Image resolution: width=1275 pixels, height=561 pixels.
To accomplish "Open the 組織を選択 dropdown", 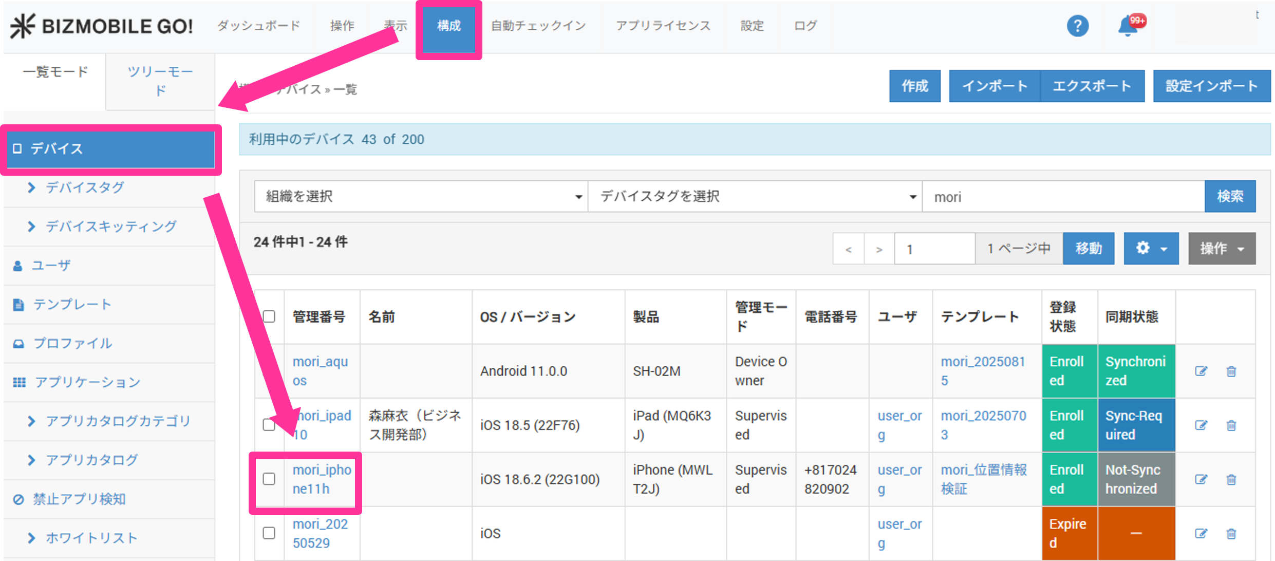I will [421, 196].
